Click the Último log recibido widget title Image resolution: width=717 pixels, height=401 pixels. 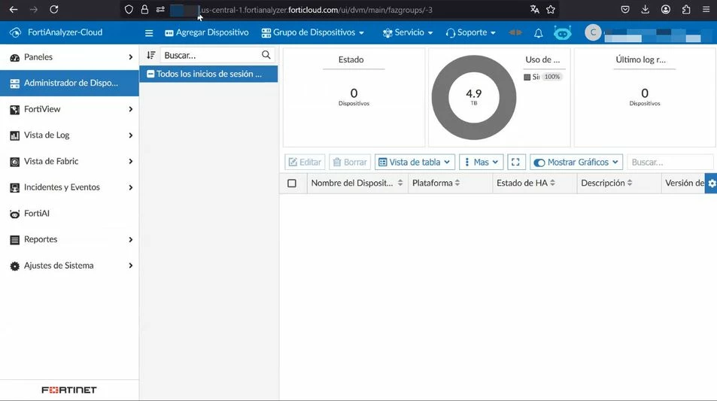(x=641, y=59)
